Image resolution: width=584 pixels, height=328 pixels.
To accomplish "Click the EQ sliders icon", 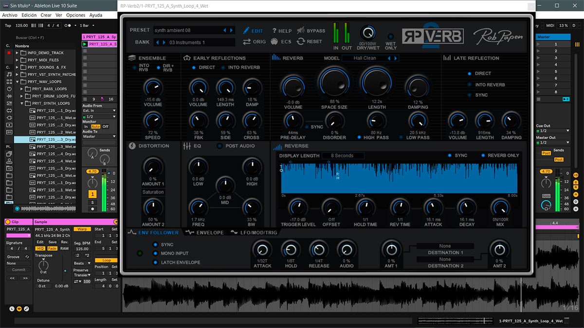I will [x=186, y=146].
